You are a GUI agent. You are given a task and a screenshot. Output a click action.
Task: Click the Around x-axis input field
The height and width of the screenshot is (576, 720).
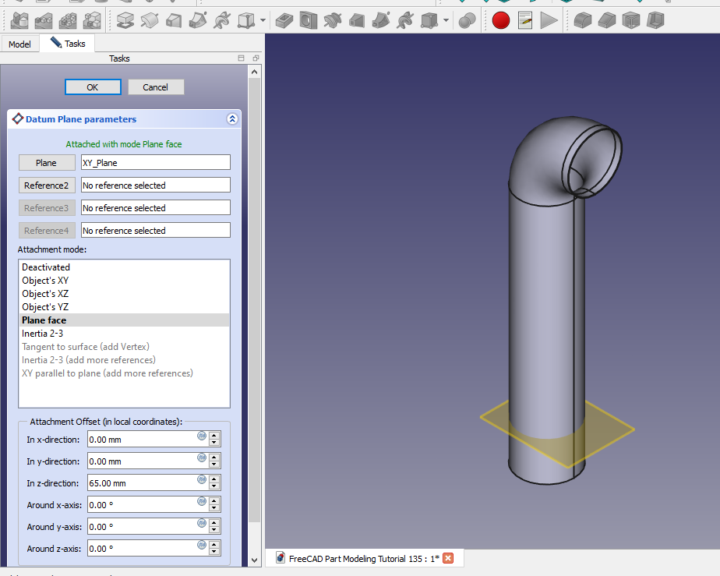click(141, 505)
